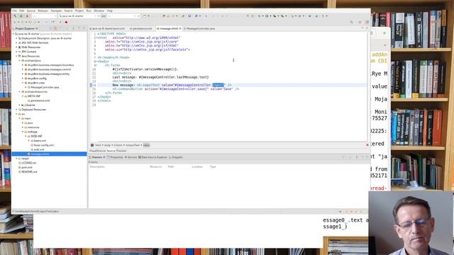Expand de.pdbm.business.messages.entity package
The width and height of the screenshot is (454, 255).
pyautogui.click(x=23, y=74)
